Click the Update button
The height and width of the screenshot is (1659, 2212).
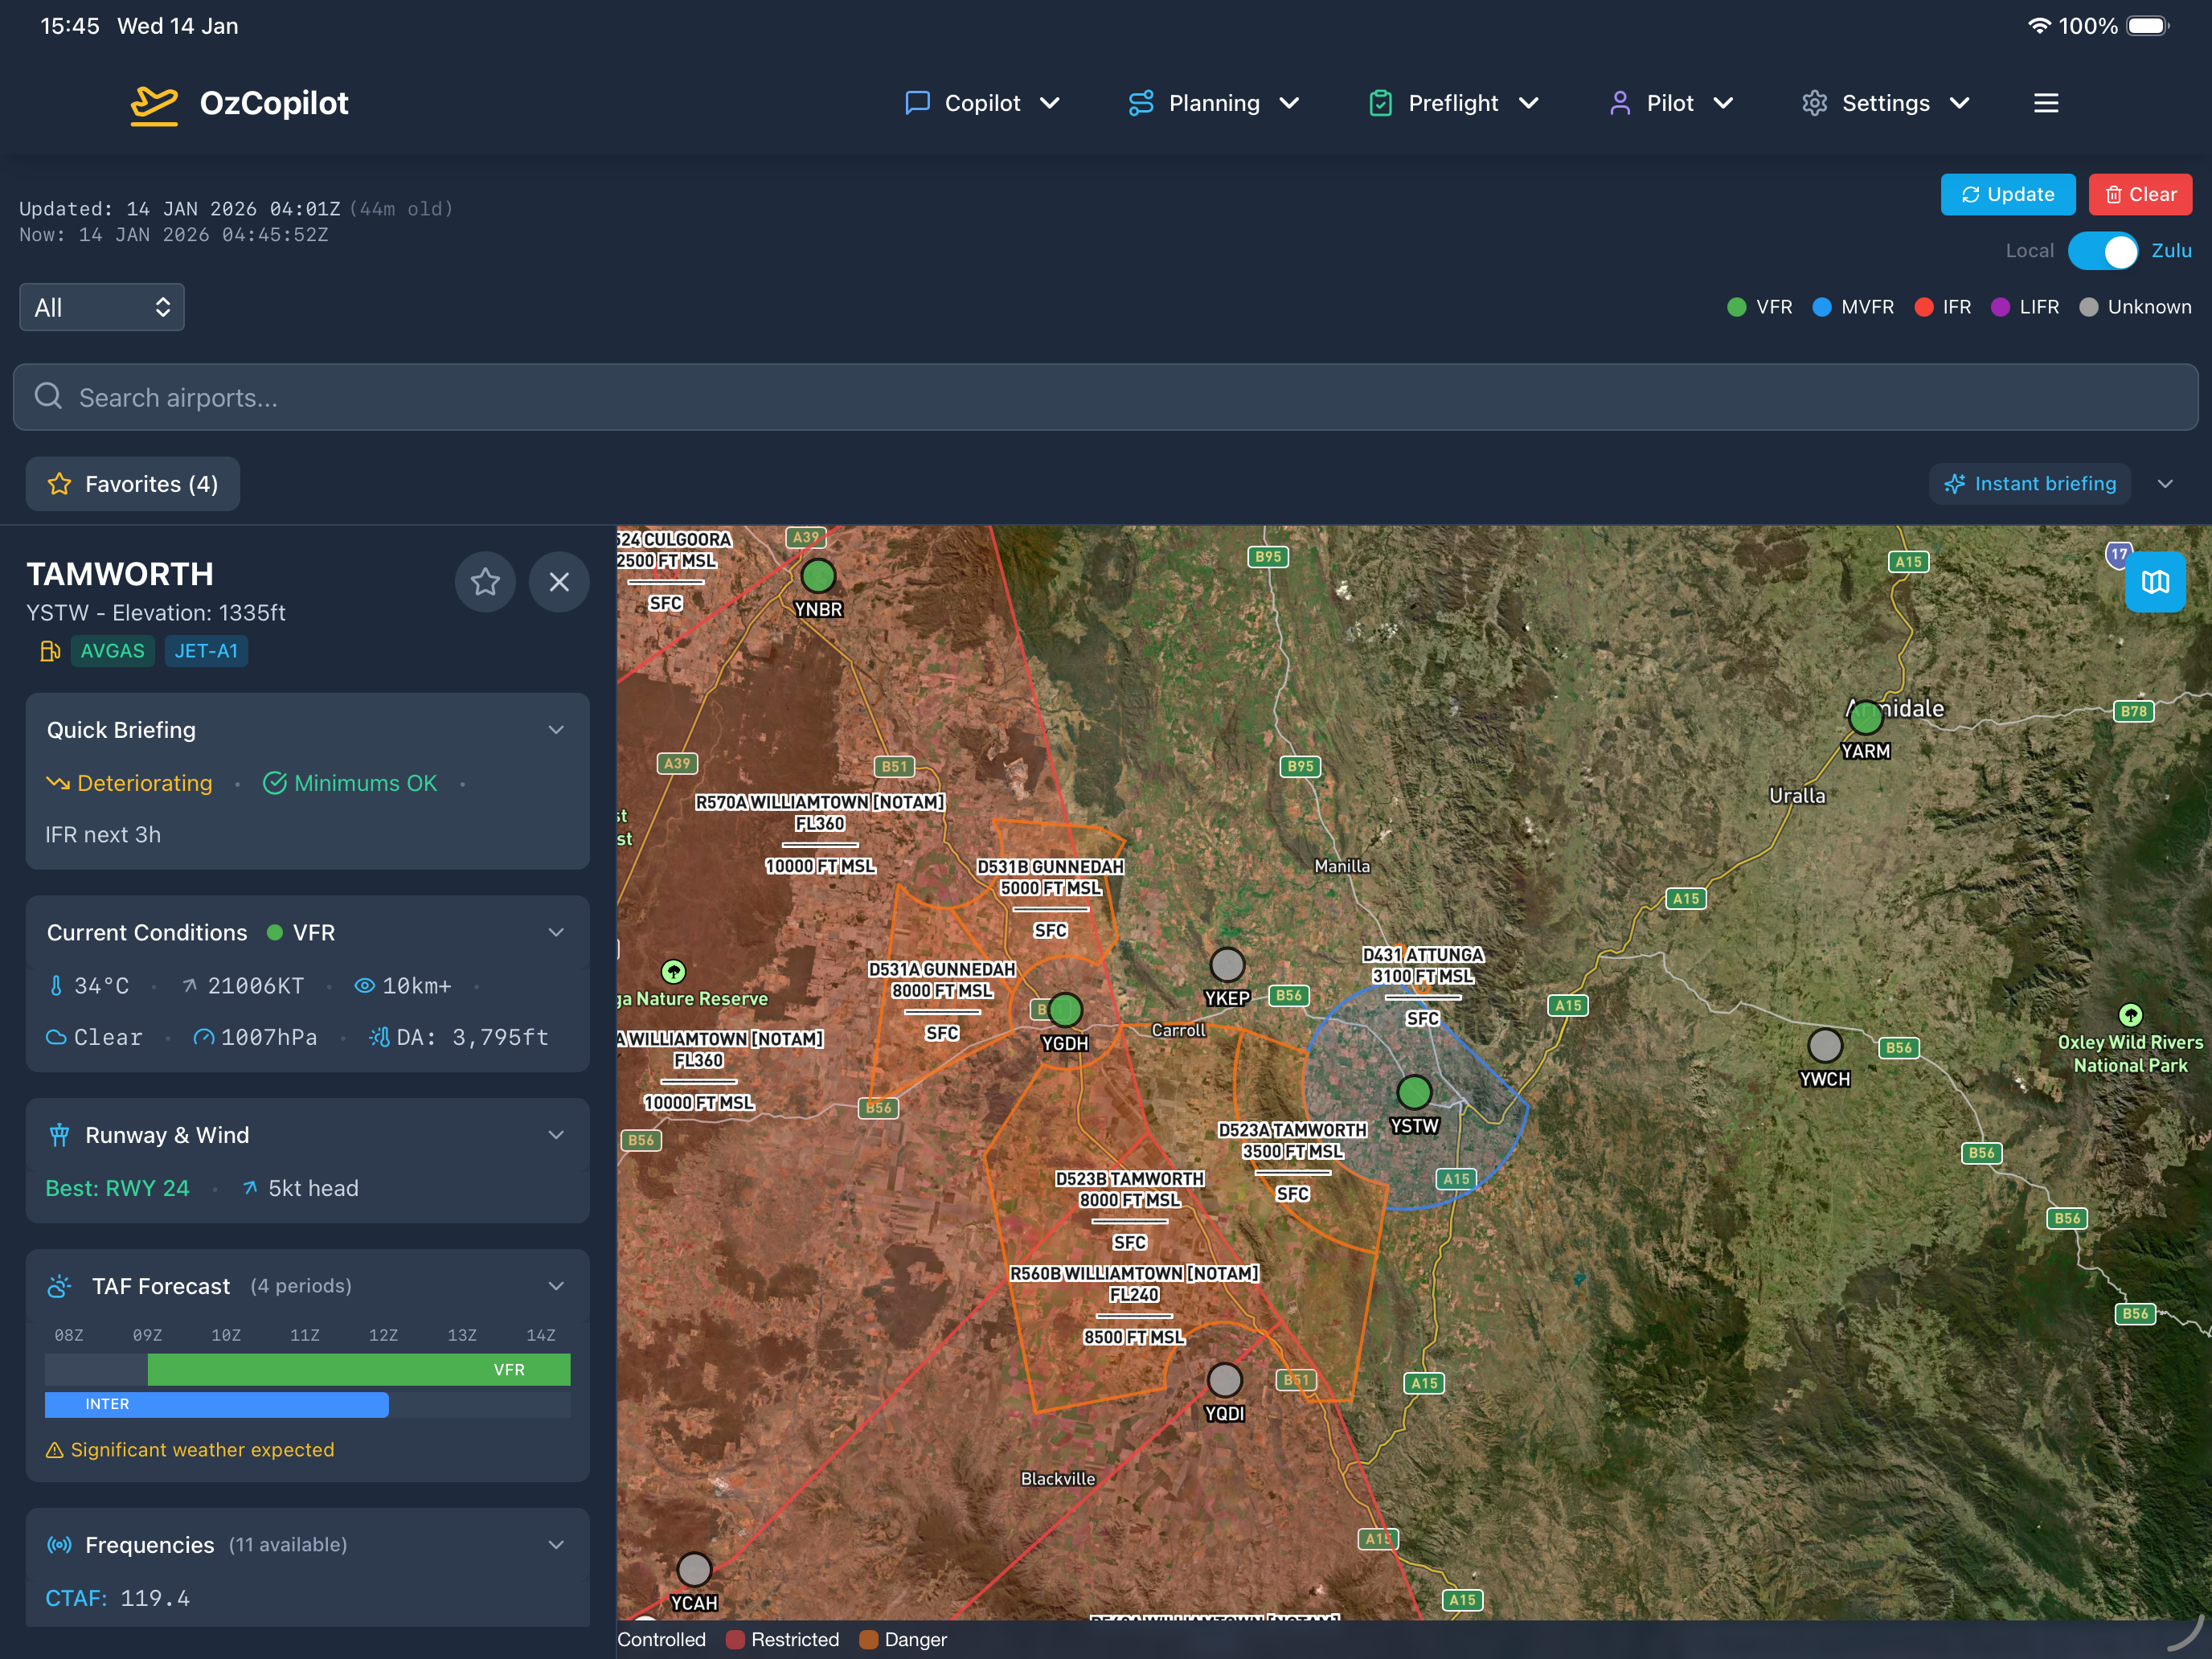click(x=2007, y=194)
